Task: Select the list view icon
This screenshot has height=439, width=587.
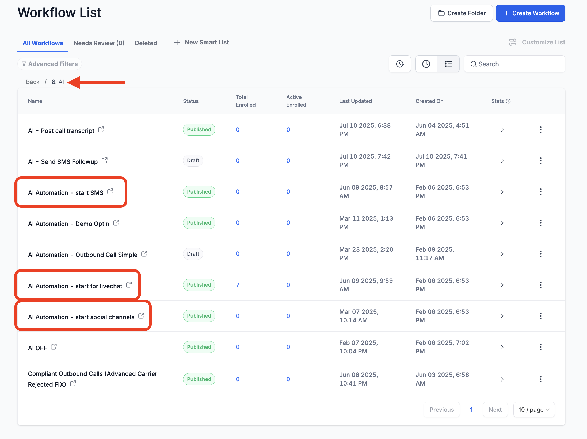Action: [x=448, y=64]
